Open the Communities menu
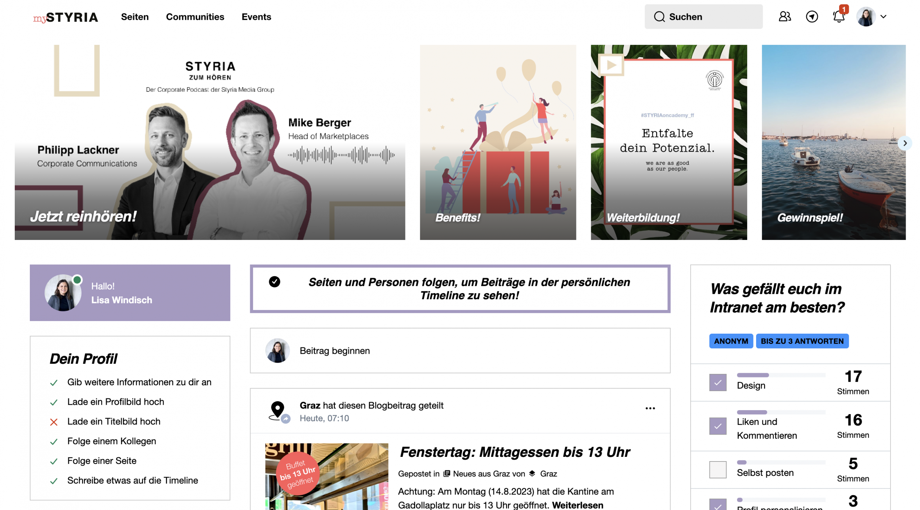 click(x=195, y=17)
